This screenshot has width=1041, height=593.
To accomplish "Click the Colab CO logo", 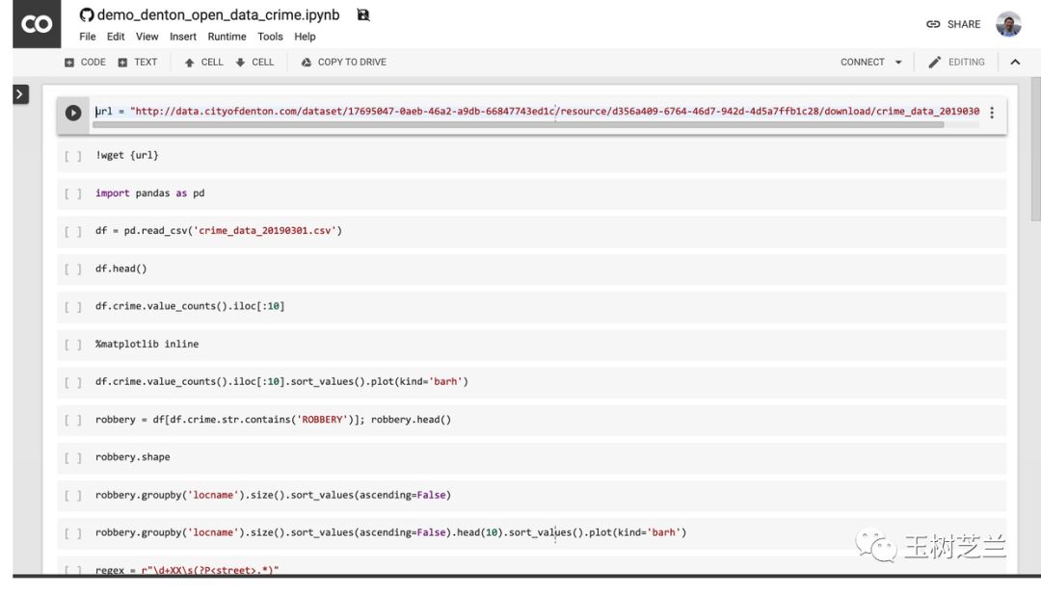I will tap(37, 24).
